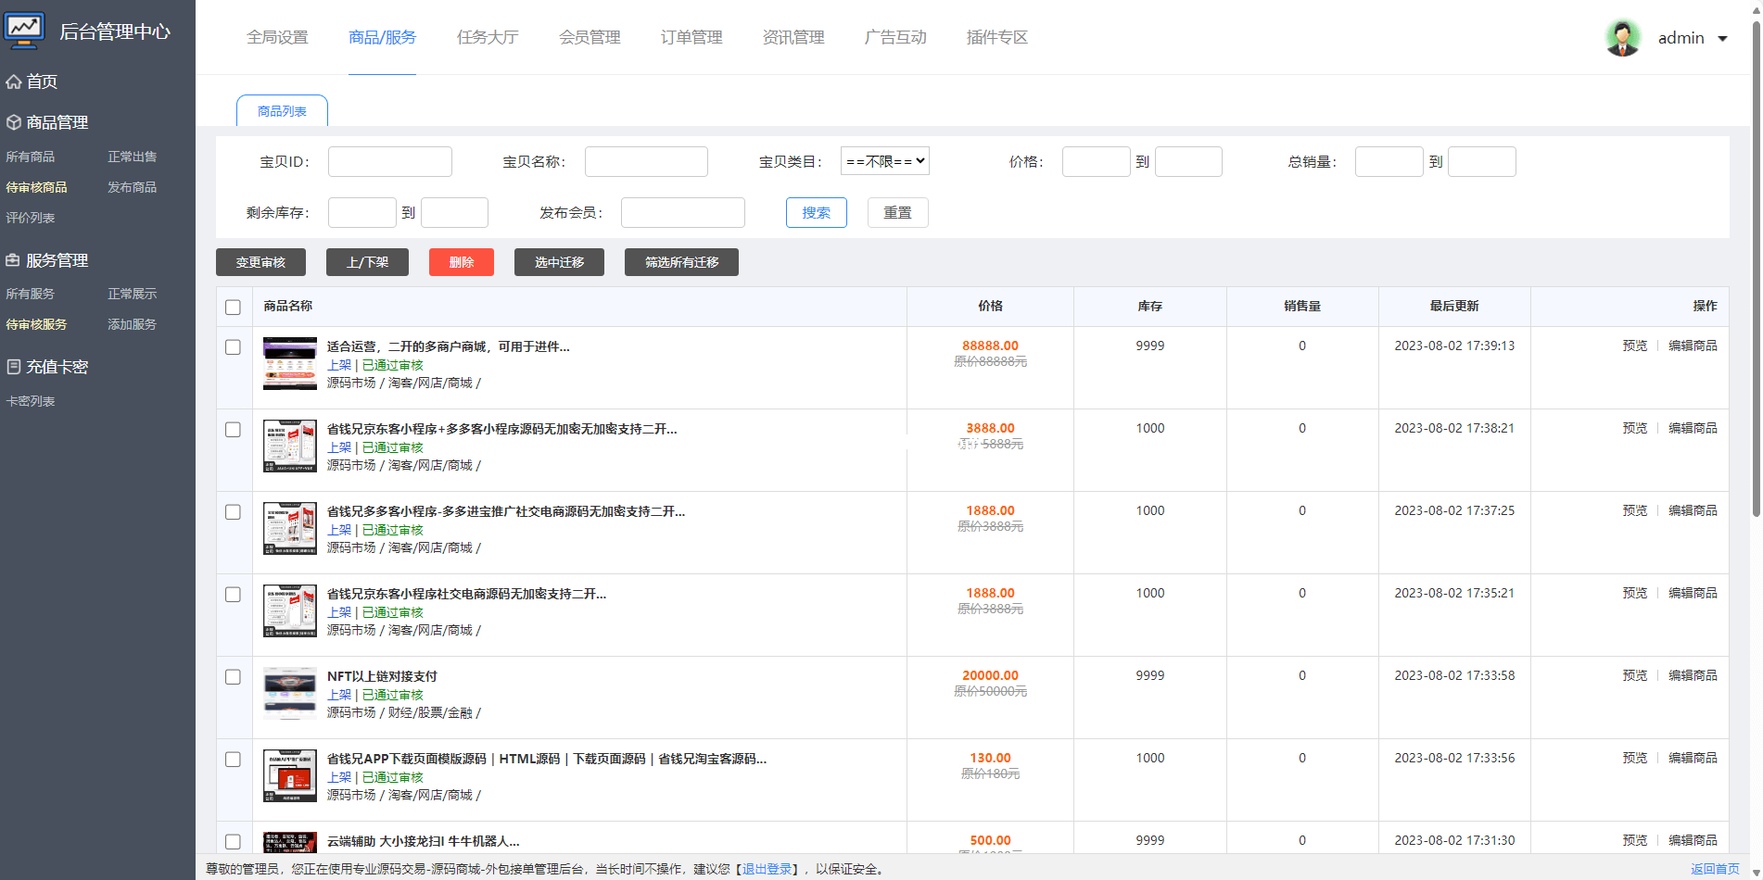
Task: Select the 商品管理 cube icon in sidebar
Action: (13, 121)
